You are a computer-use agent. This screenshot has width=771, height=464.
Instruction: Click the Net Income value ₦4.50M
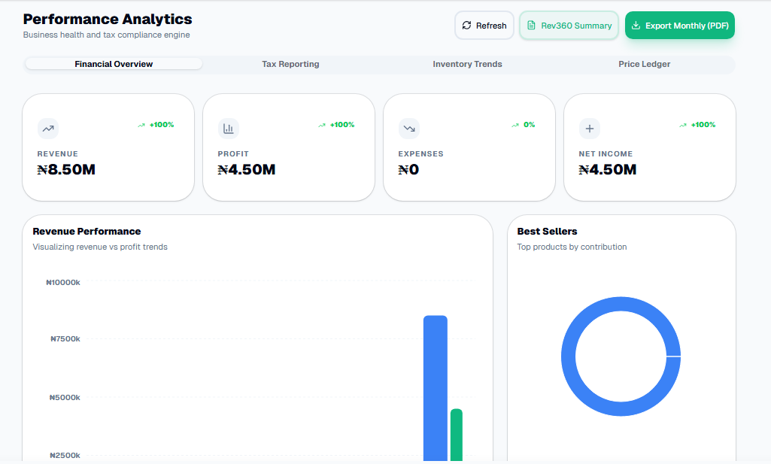pos(608,169)
